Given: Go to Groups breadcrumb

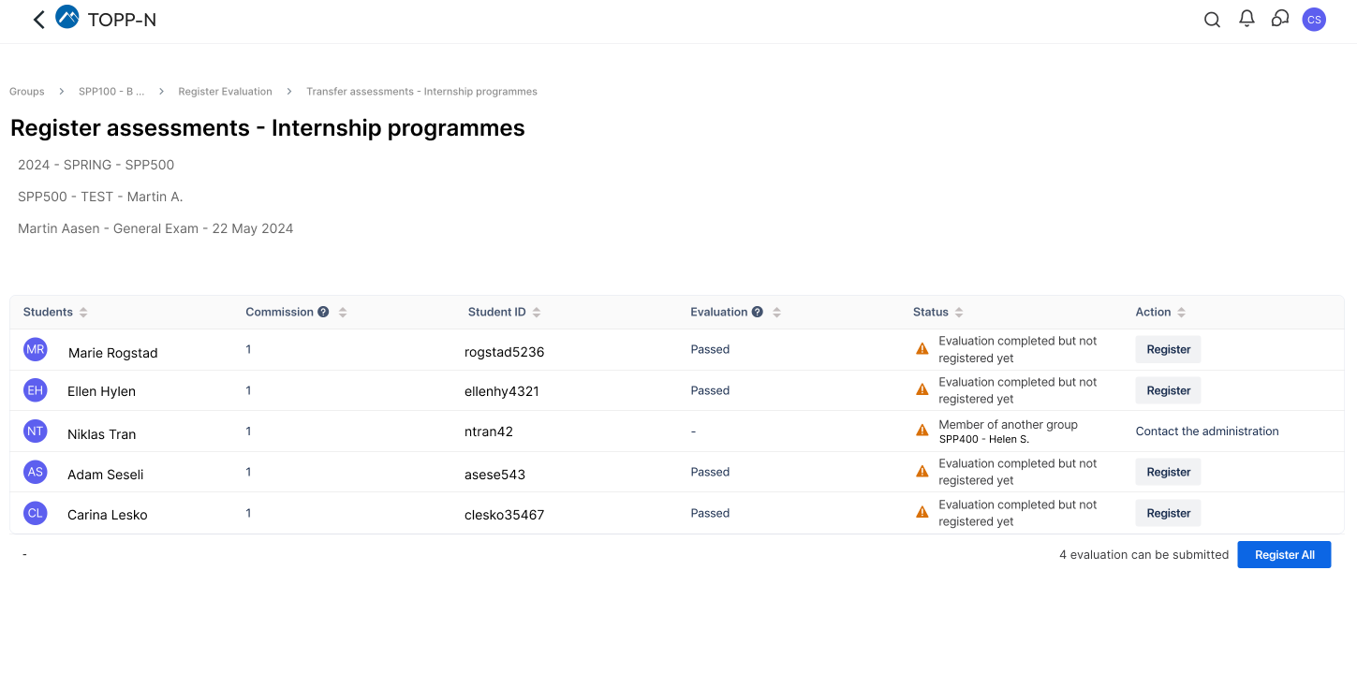Looking at the screenshot, I should (x=27, y=92).
